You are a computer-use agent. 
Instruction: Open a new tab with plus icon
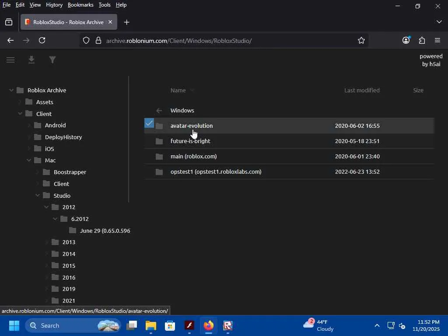(126, 22)
